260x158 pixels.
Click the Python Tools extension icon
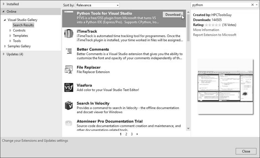(x=69, y=12)
